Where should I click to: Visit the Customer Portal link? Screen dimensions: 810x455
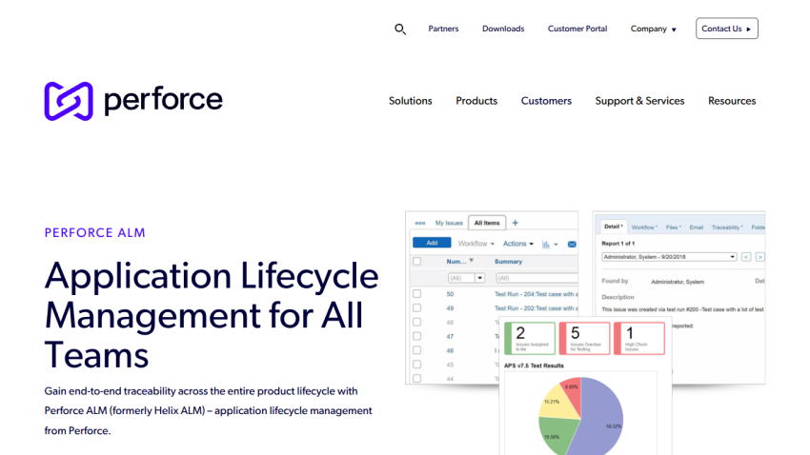pos(577,29)
